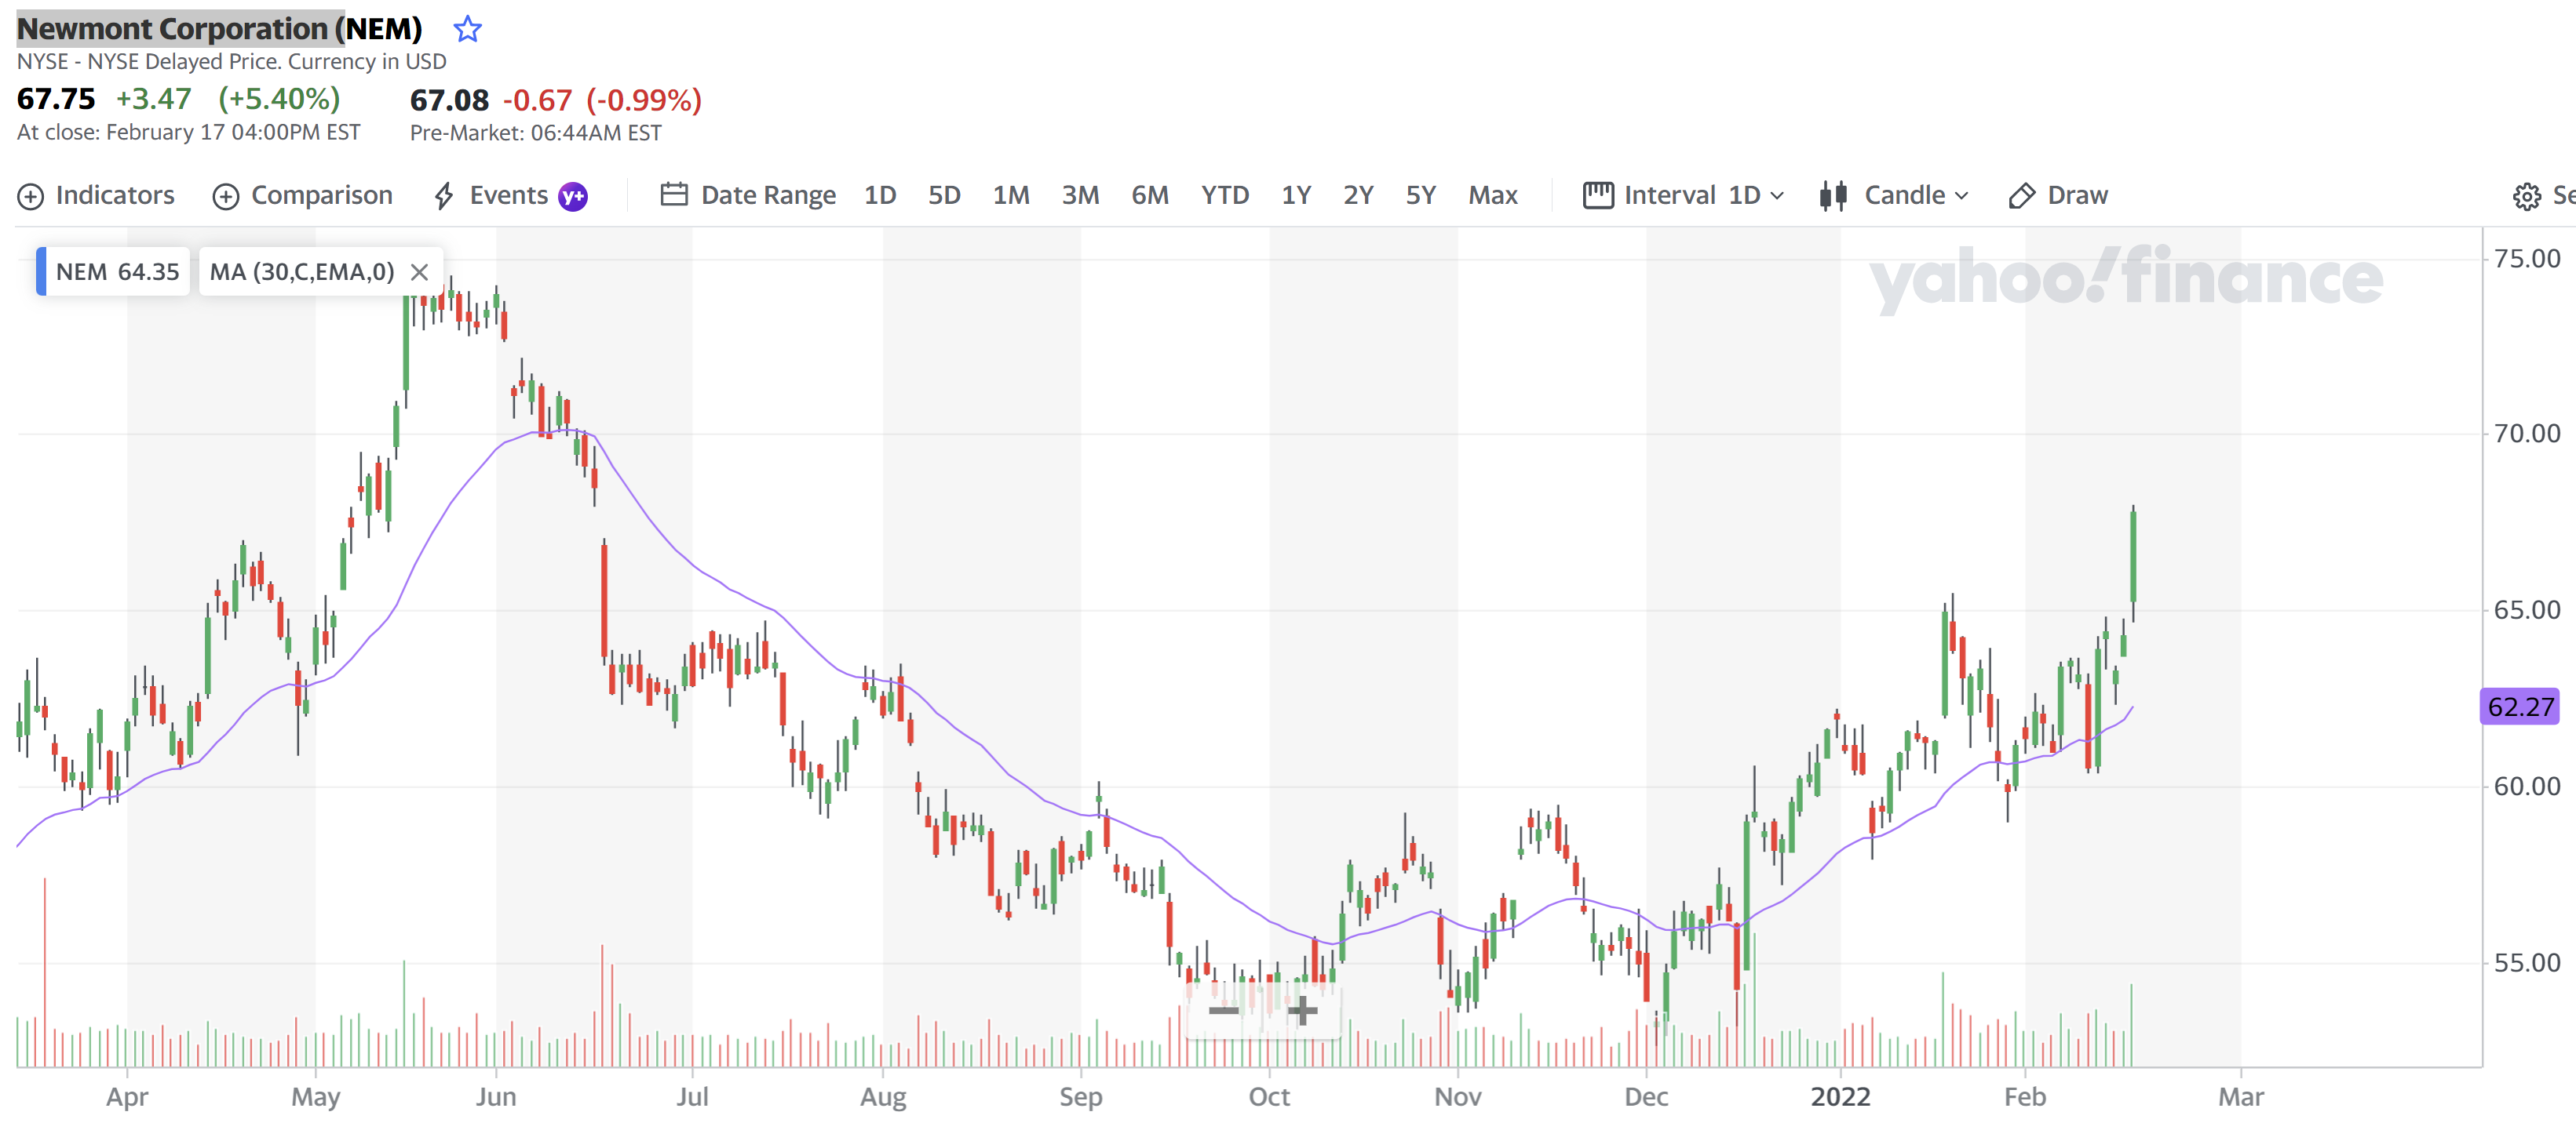Screen dimensions: 2576x1141
Task: Select the 3M range
Action: pyautogui.click(x=1080, y=194)
